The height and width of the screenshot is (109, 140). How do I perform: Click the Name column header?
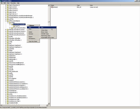[x=63, y=5]
